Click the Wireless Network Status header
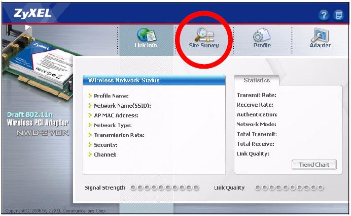The width and height of the screenshot is (351, 216). [x=154, y=80]
